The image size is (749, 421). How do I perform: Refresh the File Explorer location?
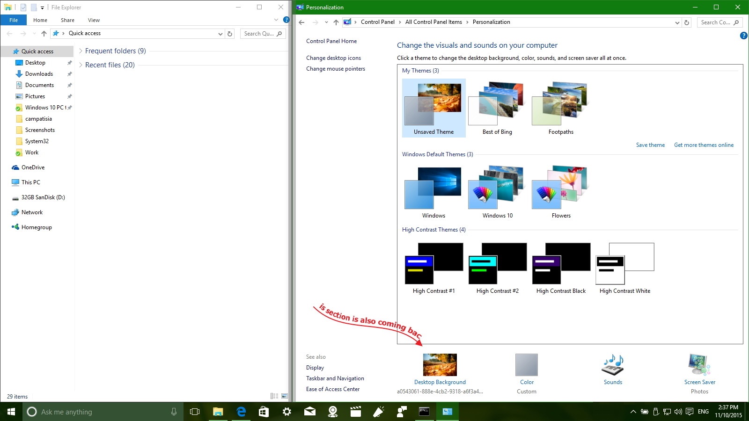tap(230, 34)
